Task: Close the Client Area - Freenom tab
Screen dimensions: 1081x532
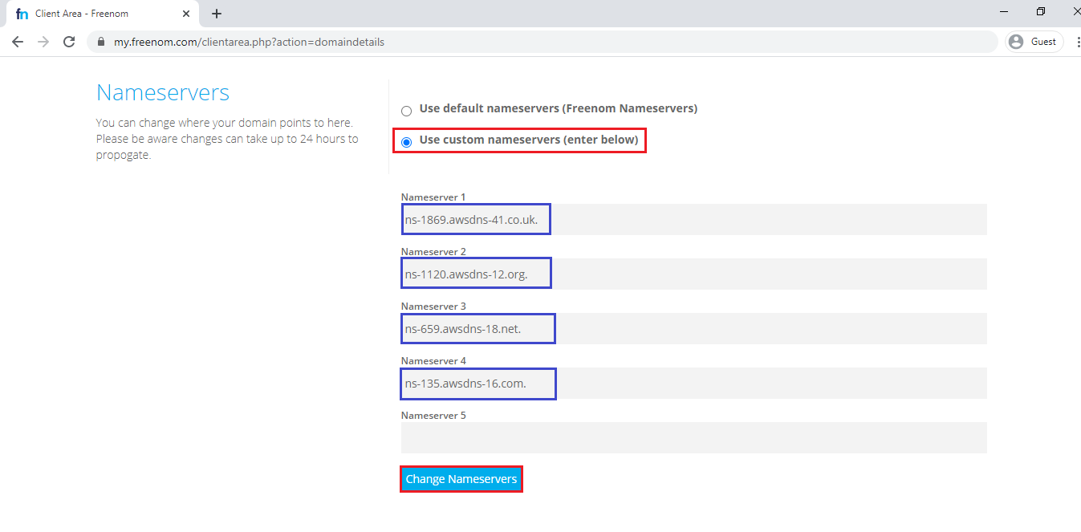Action: (186, 14)
